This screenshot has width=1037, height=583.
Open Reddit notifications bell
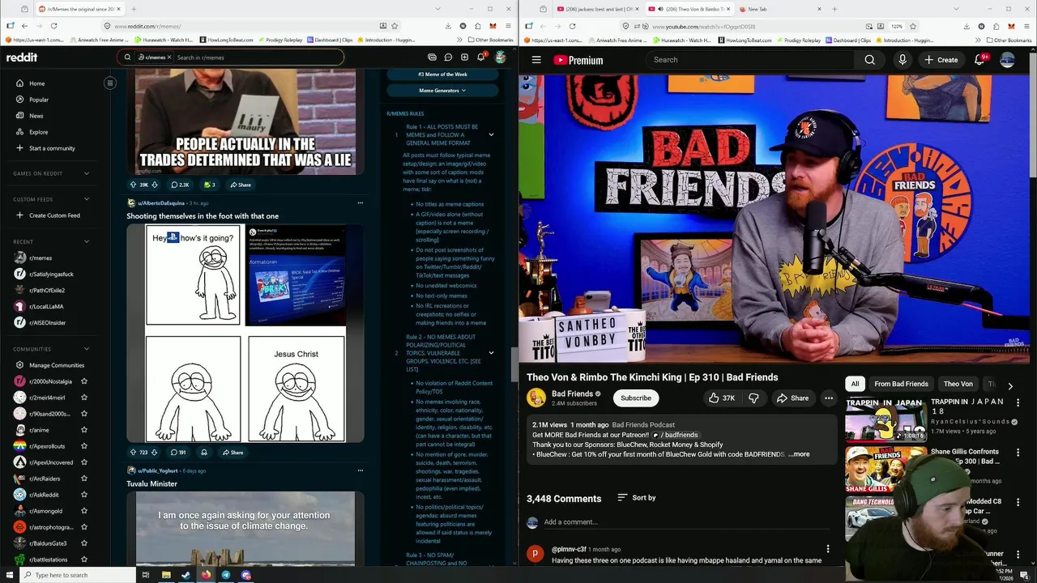480,57
